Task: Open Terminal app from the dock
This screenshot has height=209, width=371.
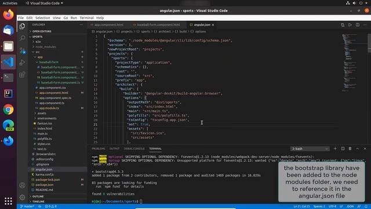Action: tap(8, 78)
